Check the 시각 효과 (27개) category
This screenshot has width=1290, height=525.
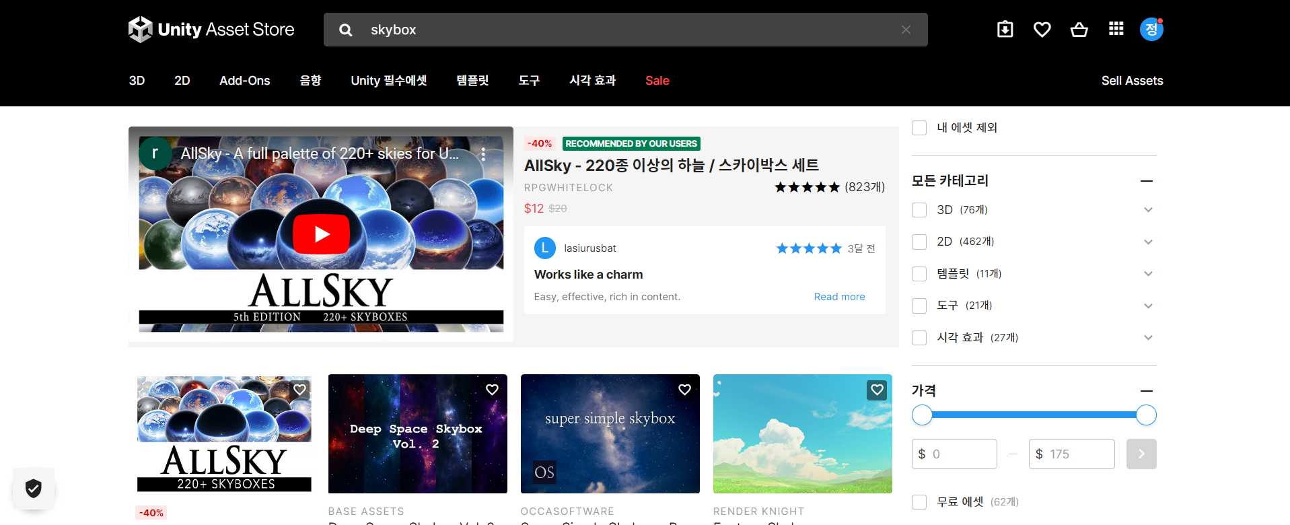point(919,338)
